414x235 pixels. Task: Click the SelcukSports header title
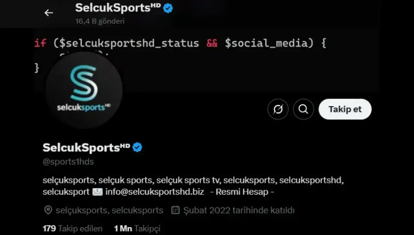[x=118, y=8]
